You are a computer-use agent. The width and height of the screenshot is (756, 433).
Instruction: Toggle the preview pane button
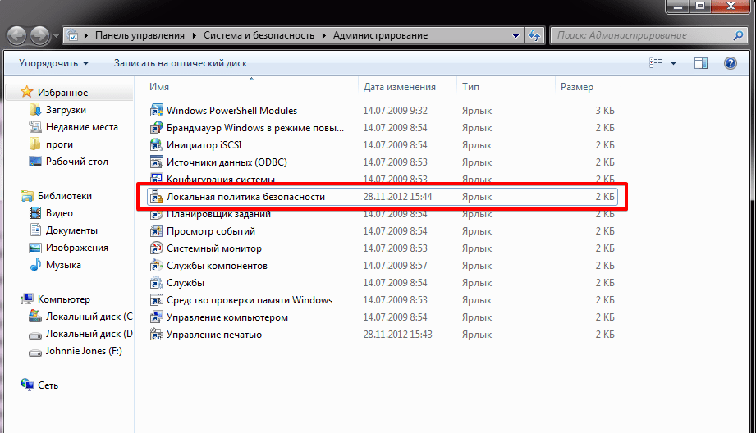(701, 63)
